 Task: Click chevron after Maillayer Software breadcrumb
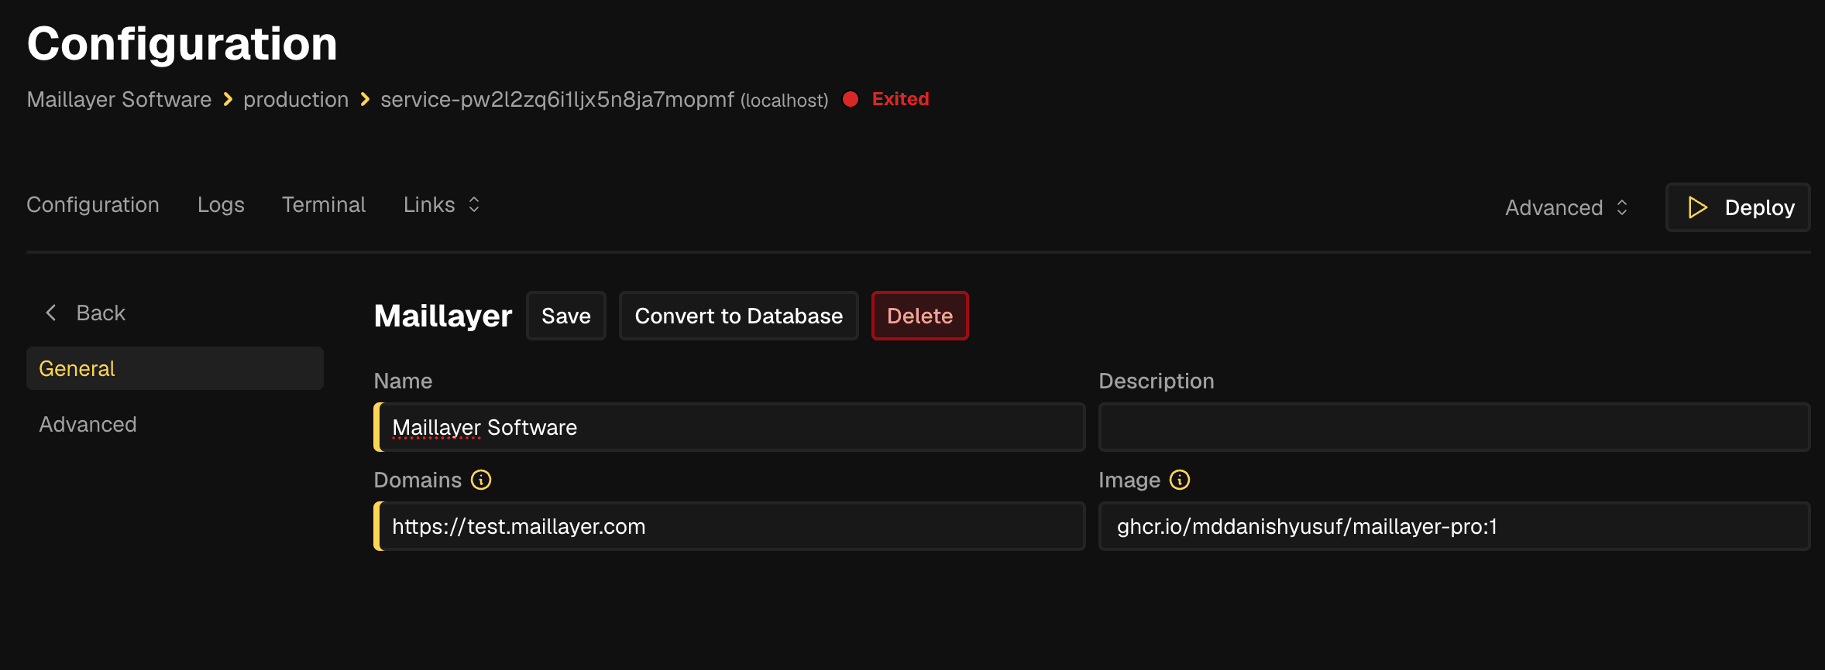coord(228,100)
